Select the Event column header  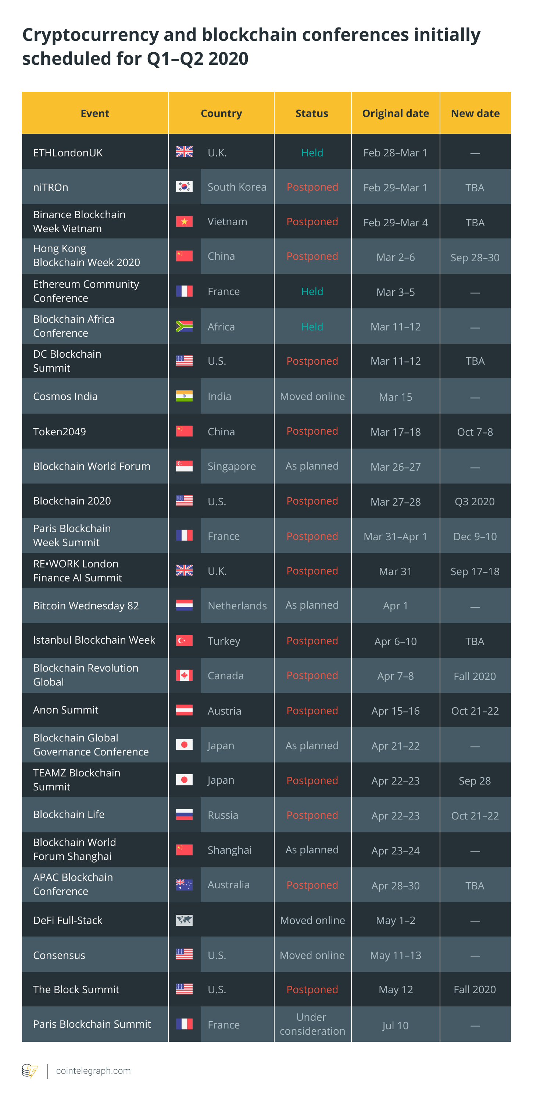pyautogui.click(x=95, y=113)
